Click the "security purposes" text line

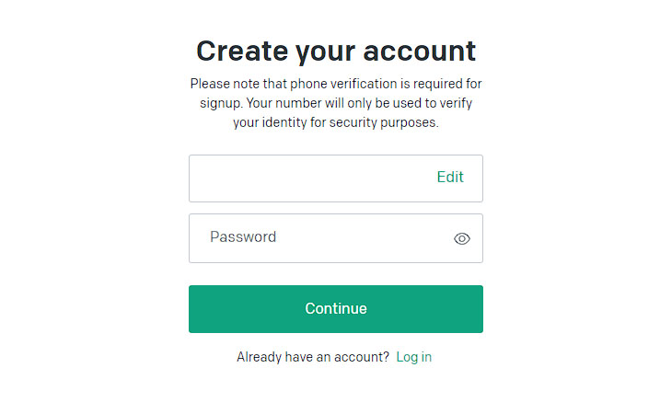tap(336, 122)
